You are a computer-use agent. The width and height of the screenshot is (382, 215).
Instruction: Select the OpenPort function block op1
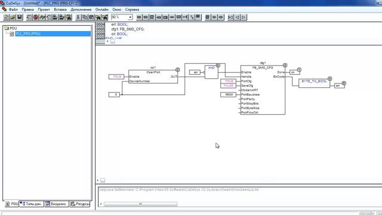click(x=153, y=77)
